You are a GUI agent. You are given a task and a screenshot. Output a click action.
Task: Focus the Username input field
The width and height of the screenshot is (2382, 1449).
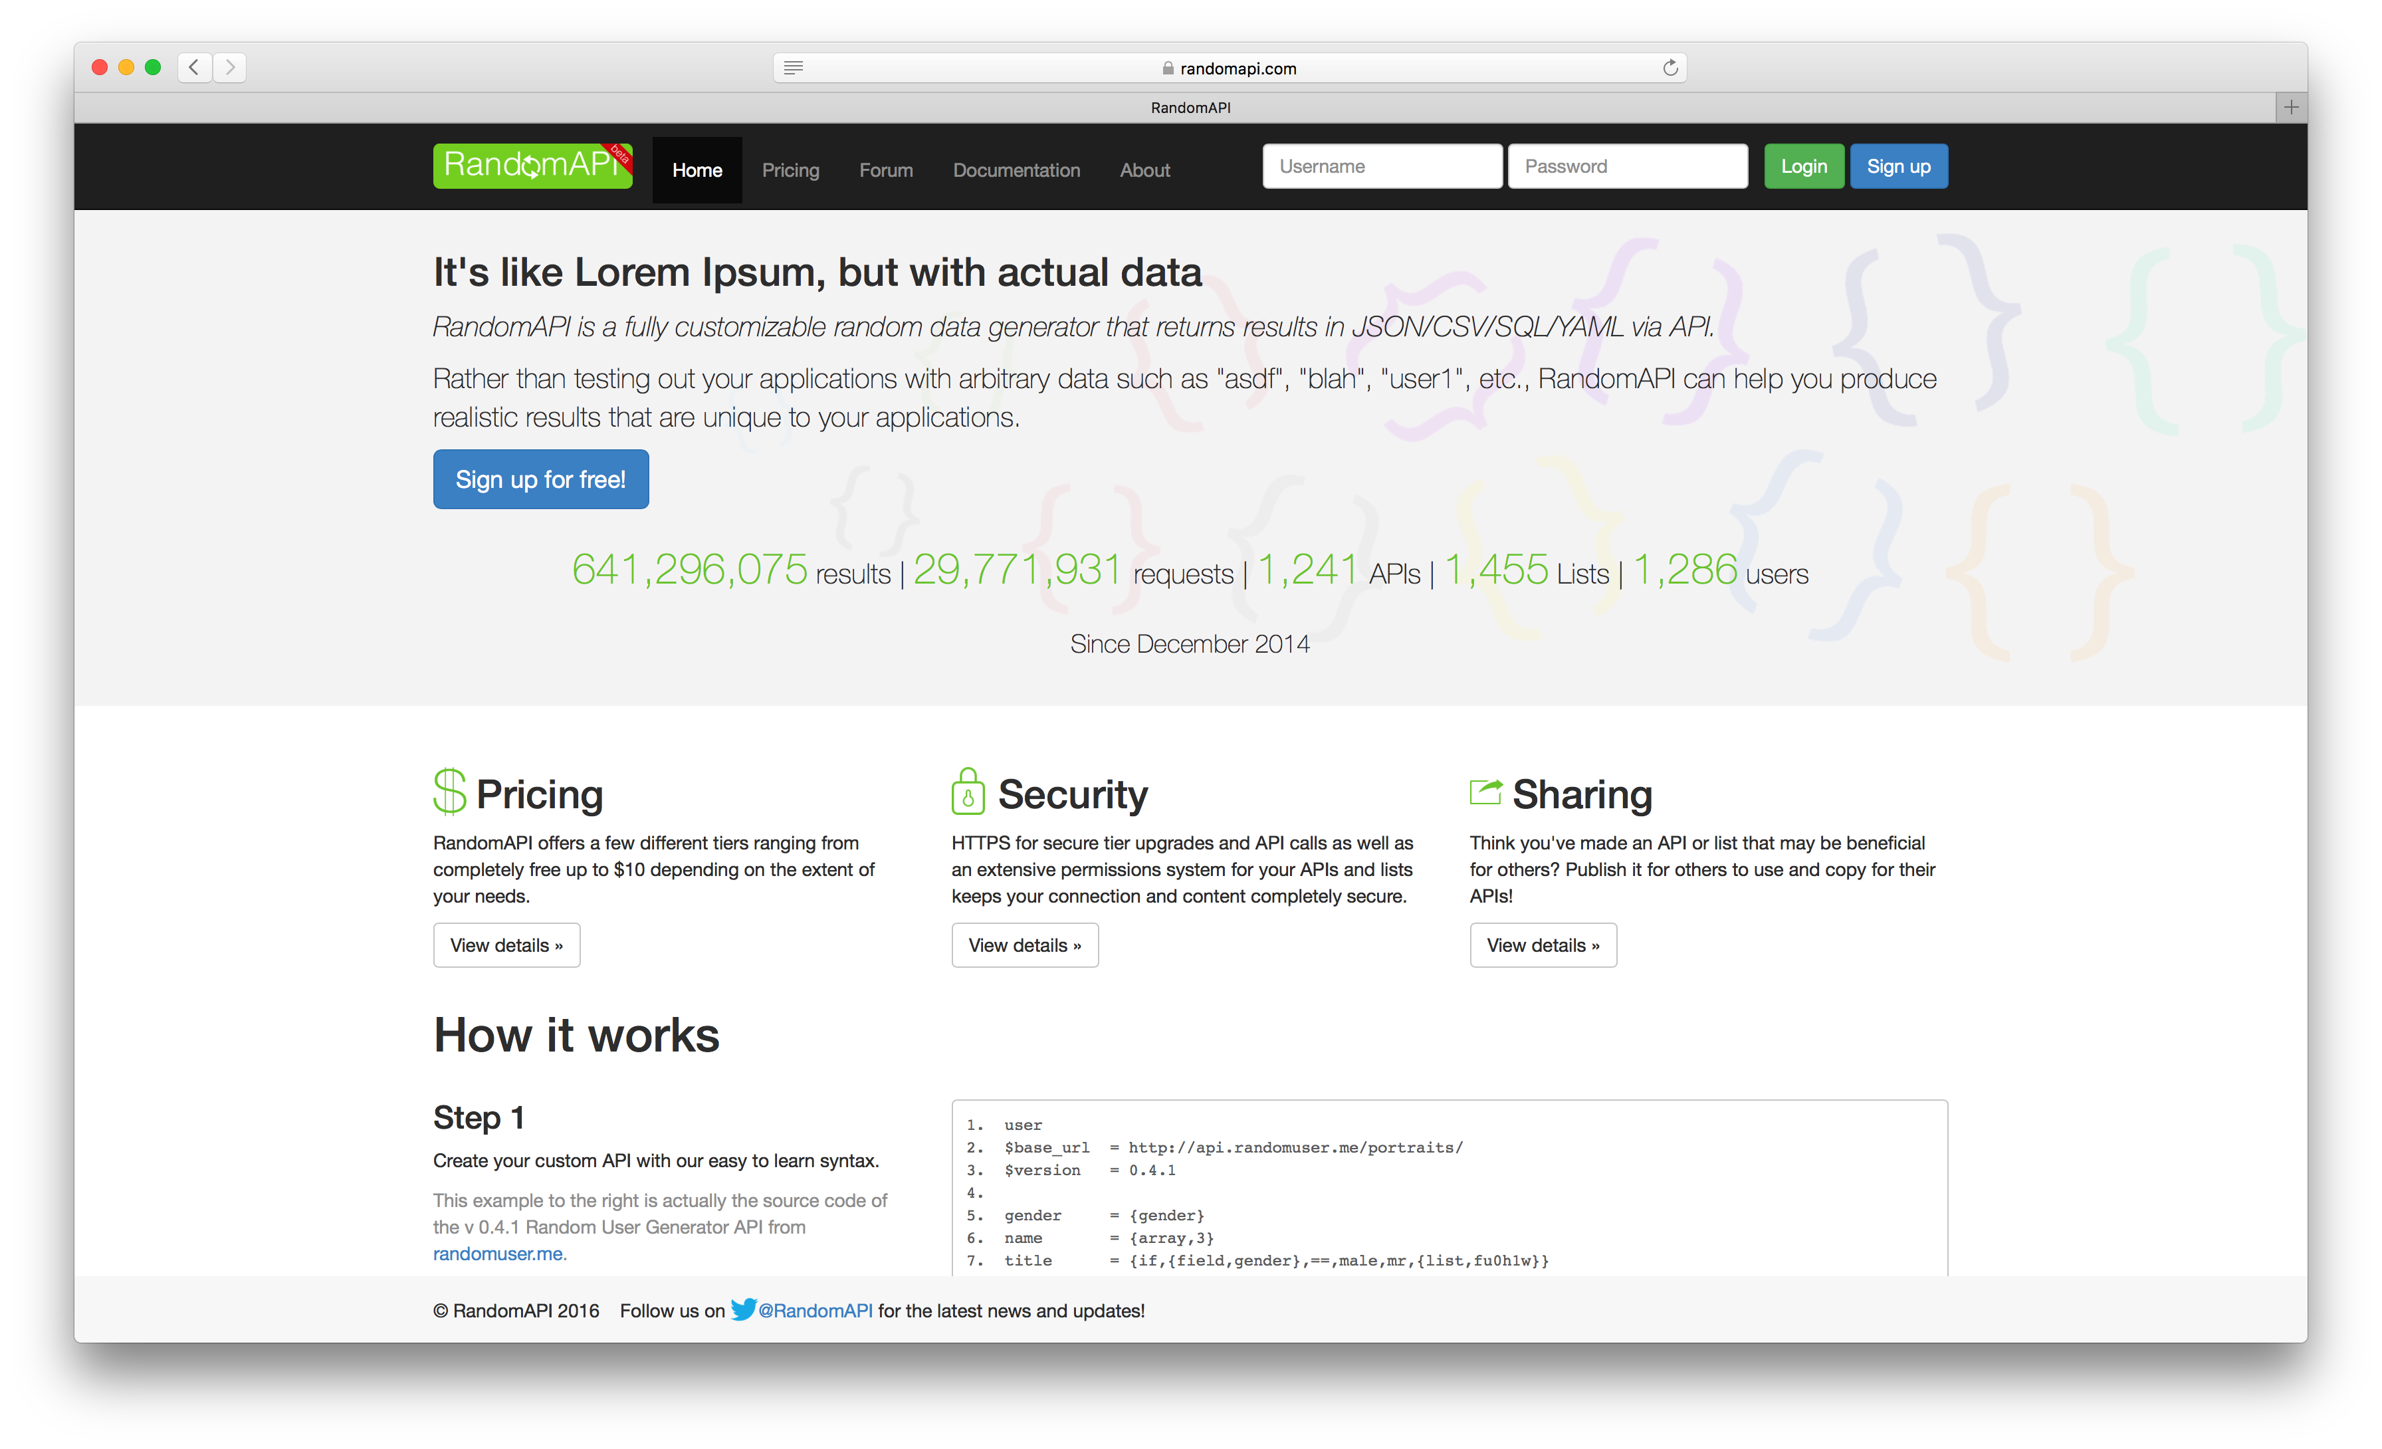click(x=1382, y=166)
